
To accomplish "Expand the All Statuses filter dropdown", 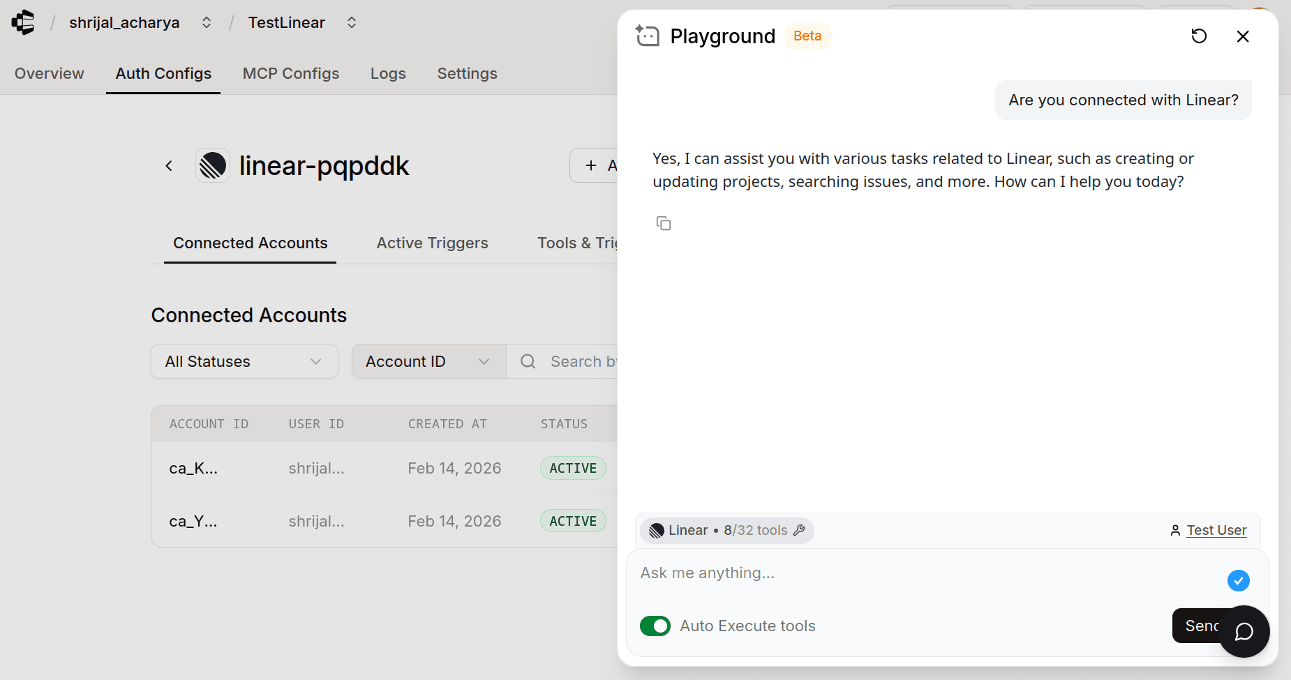I will click(x=244, y=361).
